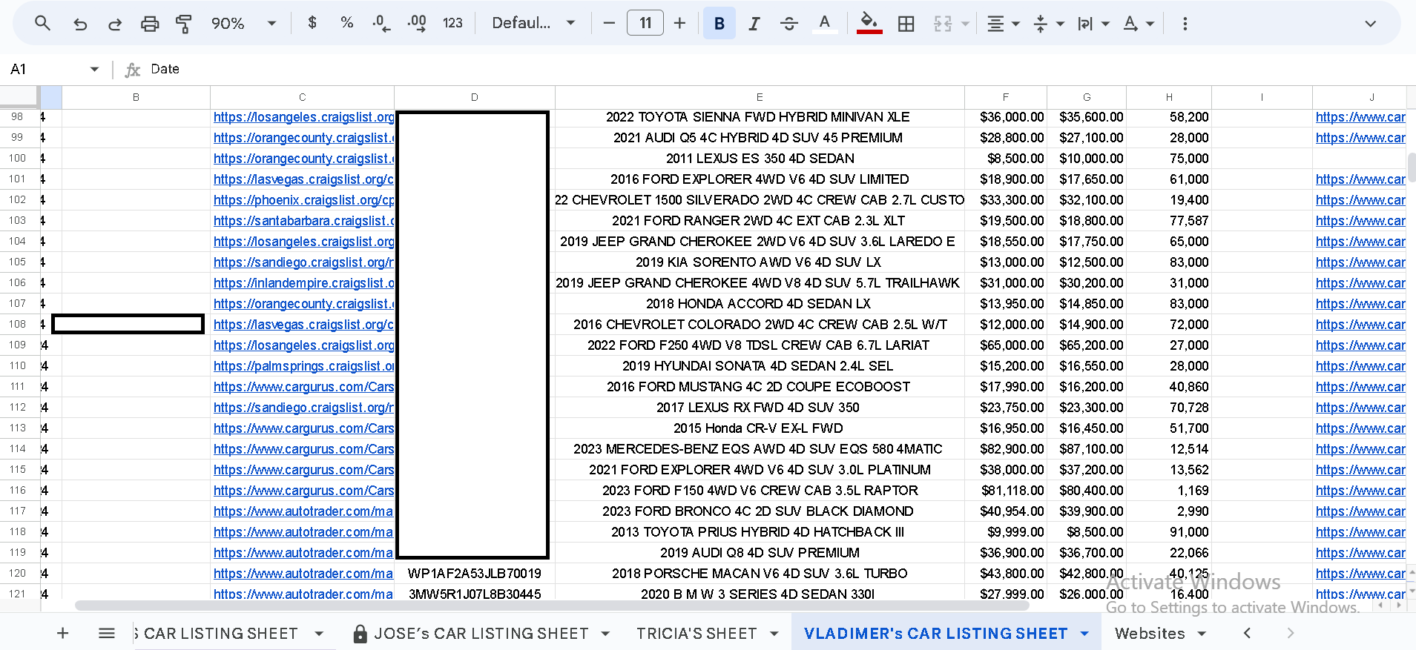Viewport: 1416px width, 650px height.
Task: Decrease font size with minus icon
Action: 609,23
